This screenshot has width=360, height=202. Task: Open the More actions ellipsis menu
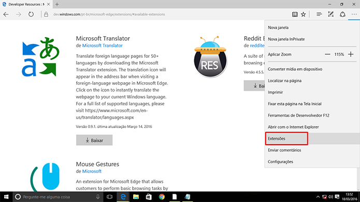354,14
